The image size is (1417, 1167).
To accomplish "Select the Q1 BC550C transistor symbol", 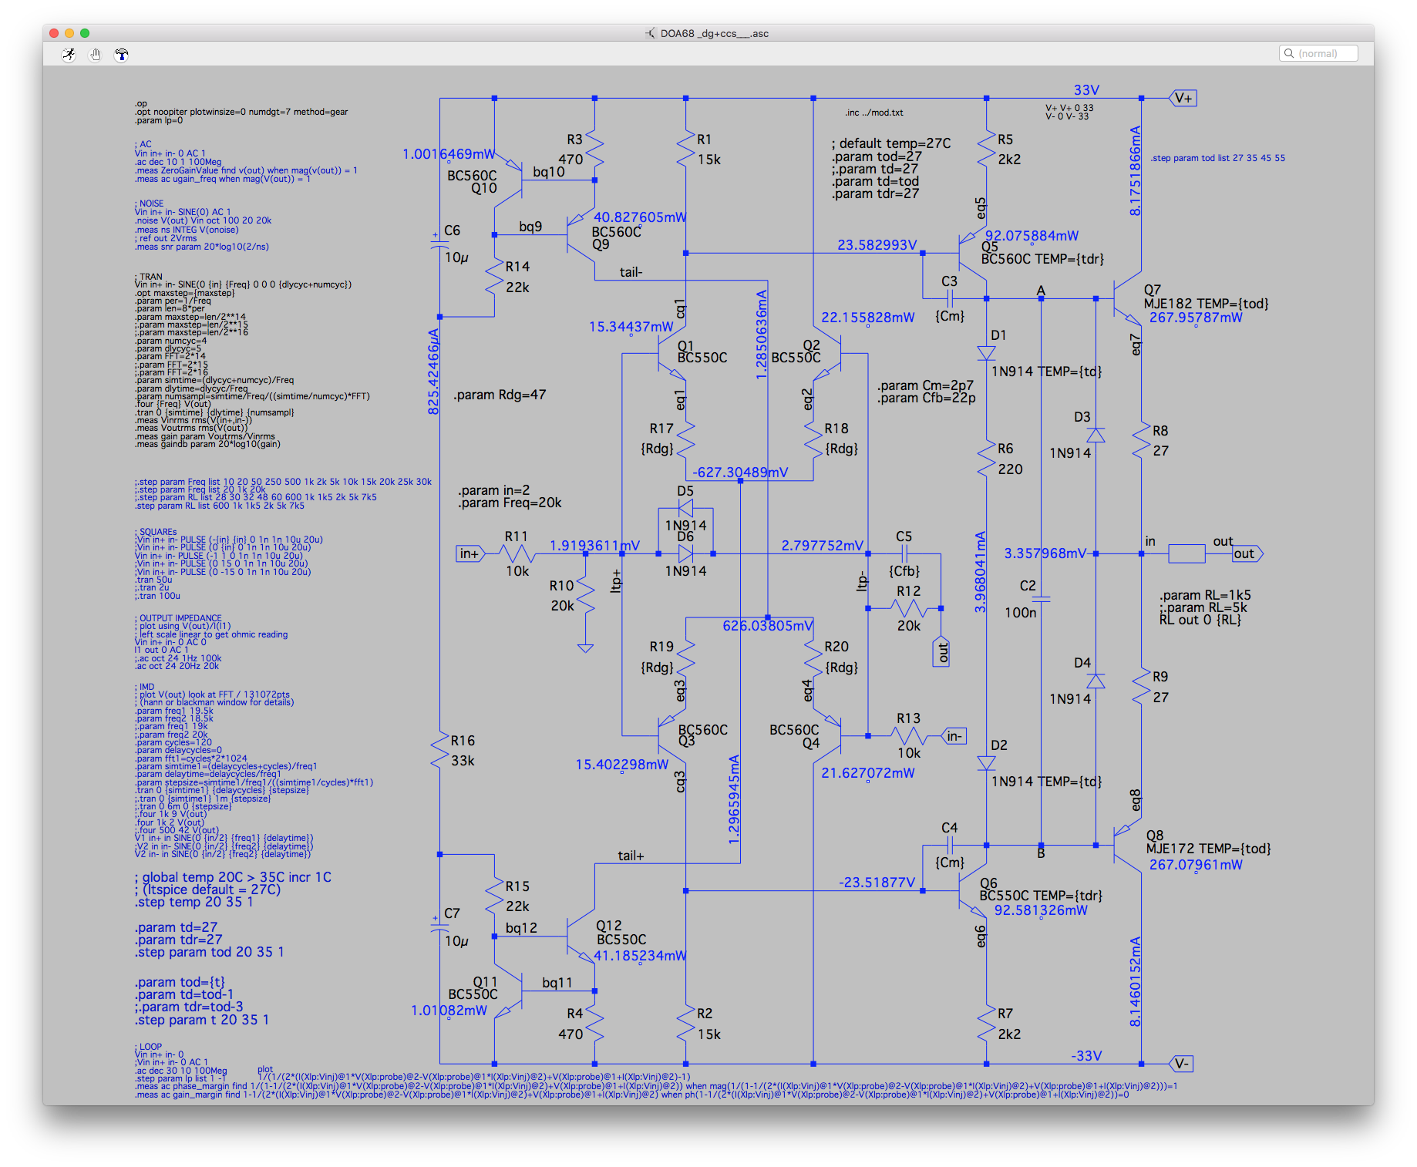I will tap(671, 354).
